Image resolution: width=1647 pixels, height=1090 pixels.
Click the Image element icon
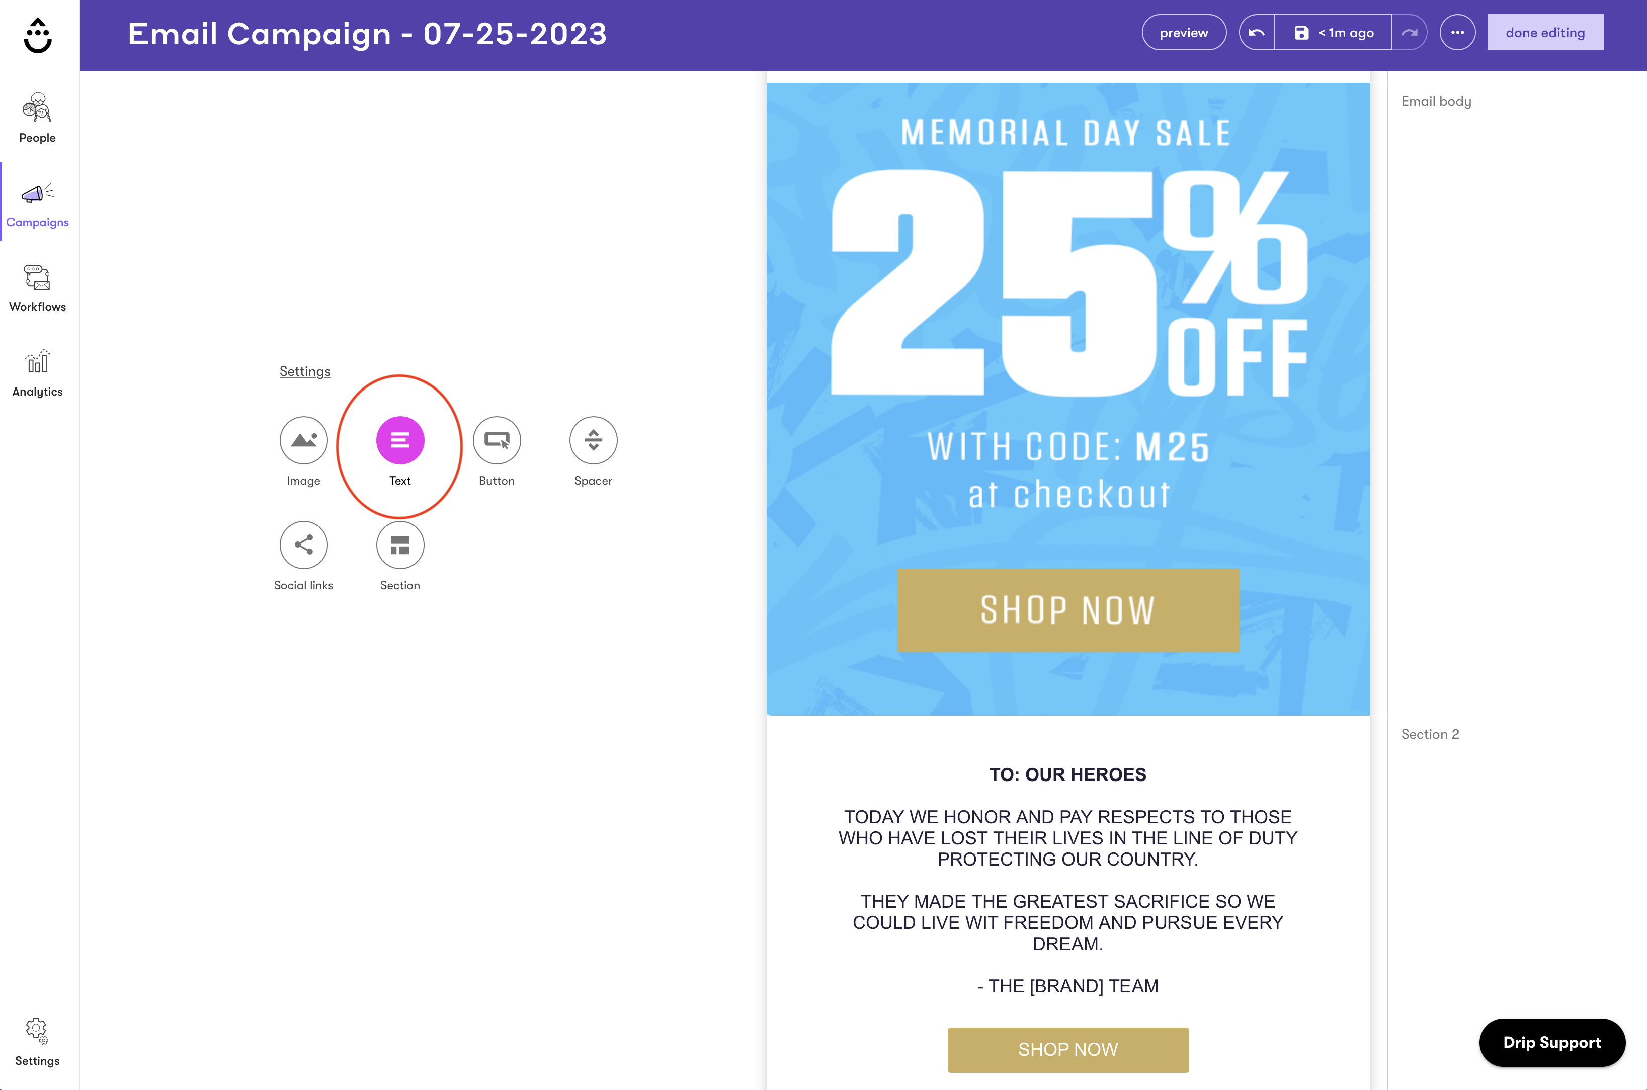pos(304,440)
